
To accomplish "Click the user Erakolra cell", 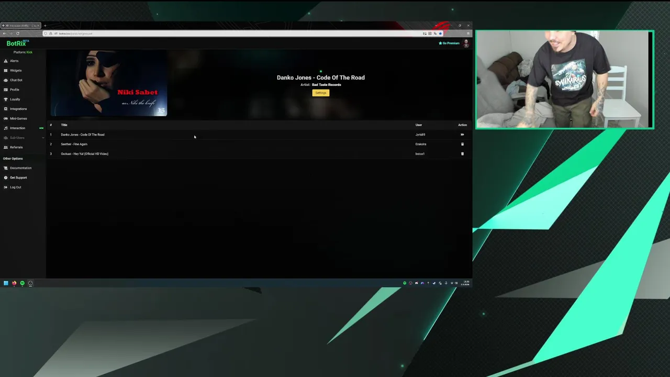I will 421,144.
